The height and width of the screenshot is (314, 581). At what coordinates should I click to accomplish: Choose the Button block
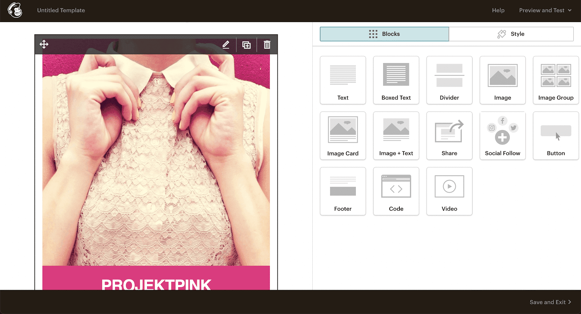(556, 135)
